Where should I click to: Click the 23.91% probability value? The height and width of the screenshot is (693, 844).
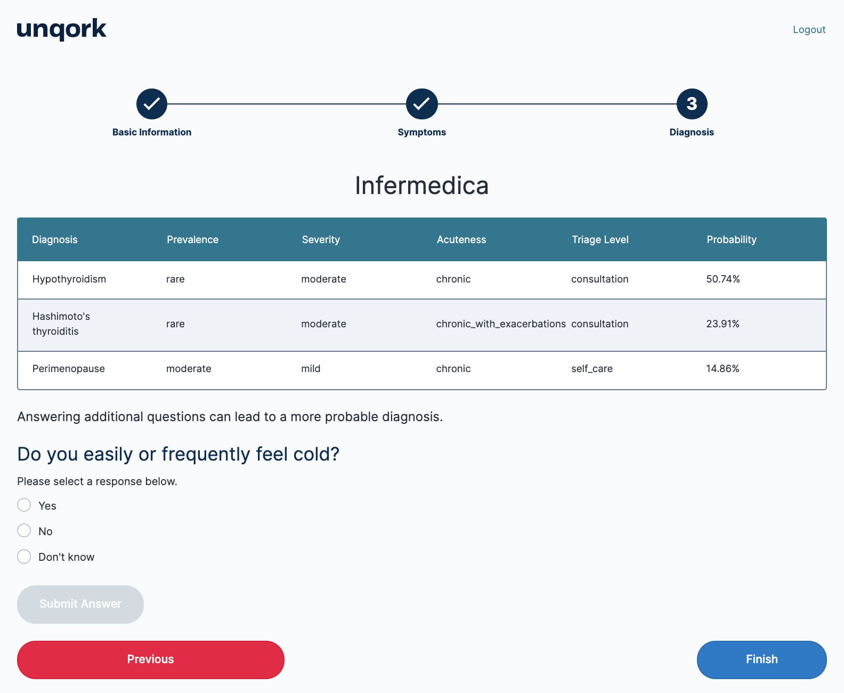click(x=723, y=324)
